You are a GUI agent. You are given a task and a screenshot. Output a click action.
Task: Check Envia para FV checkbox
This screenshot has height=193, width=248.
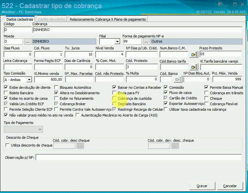114,93
